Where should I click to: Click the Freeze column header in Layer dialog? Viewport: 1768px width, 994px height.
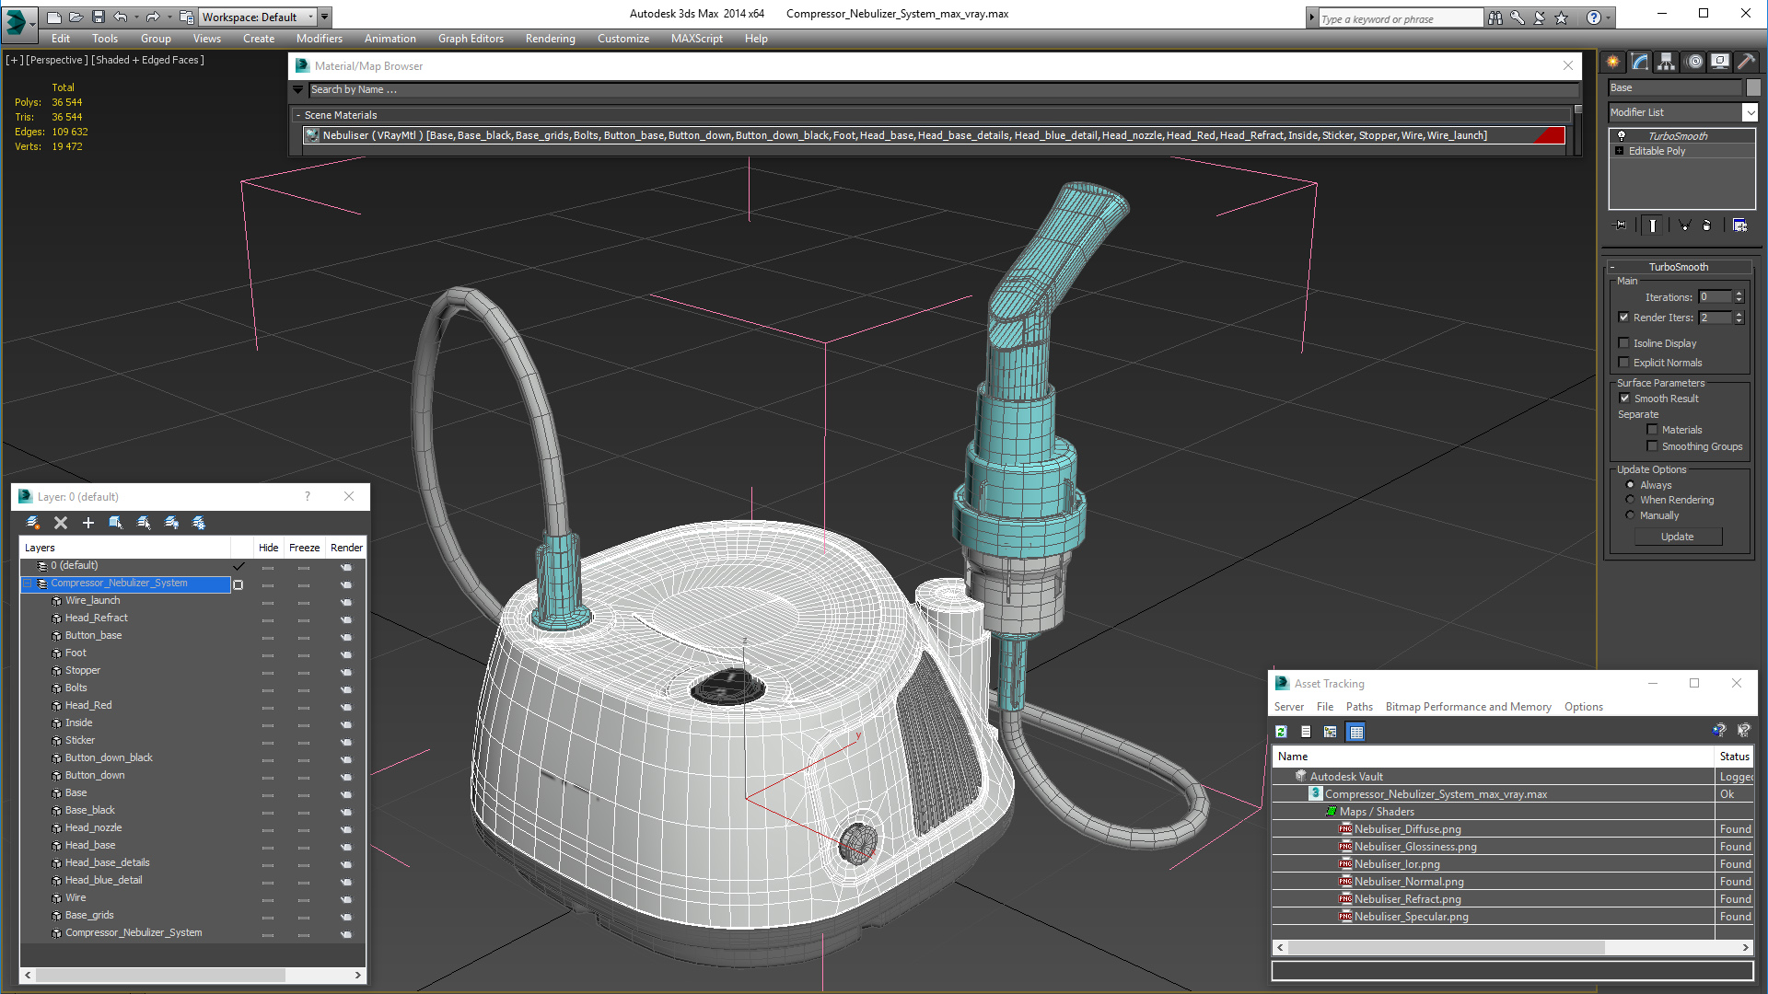(x=304, y=548)
